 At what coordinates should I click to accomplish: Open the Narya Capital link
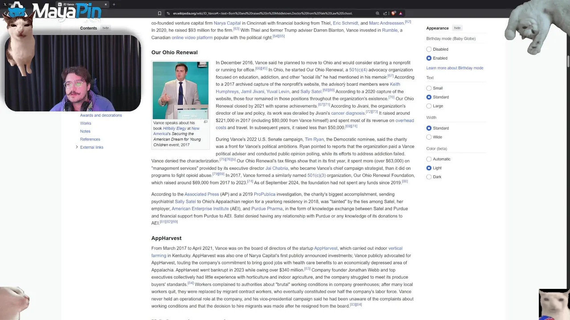point(227,23)
